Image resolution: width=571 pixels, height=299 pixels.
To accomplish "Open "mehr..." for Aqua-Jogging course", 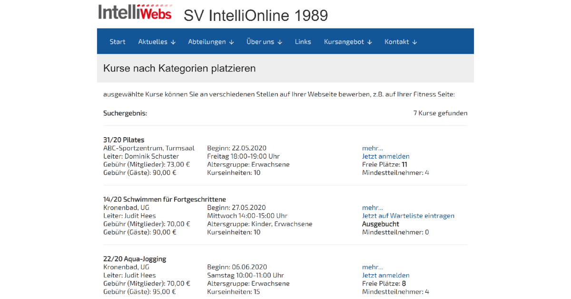I will [372, 267].
